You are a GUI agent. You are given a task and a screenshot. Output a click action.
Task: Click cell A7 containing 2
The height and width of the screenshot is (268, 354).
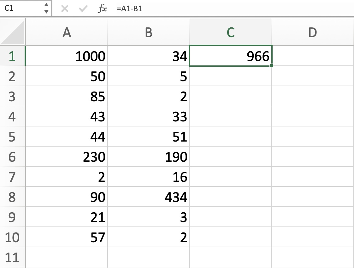pyautogui.click(x=67, y=177)
